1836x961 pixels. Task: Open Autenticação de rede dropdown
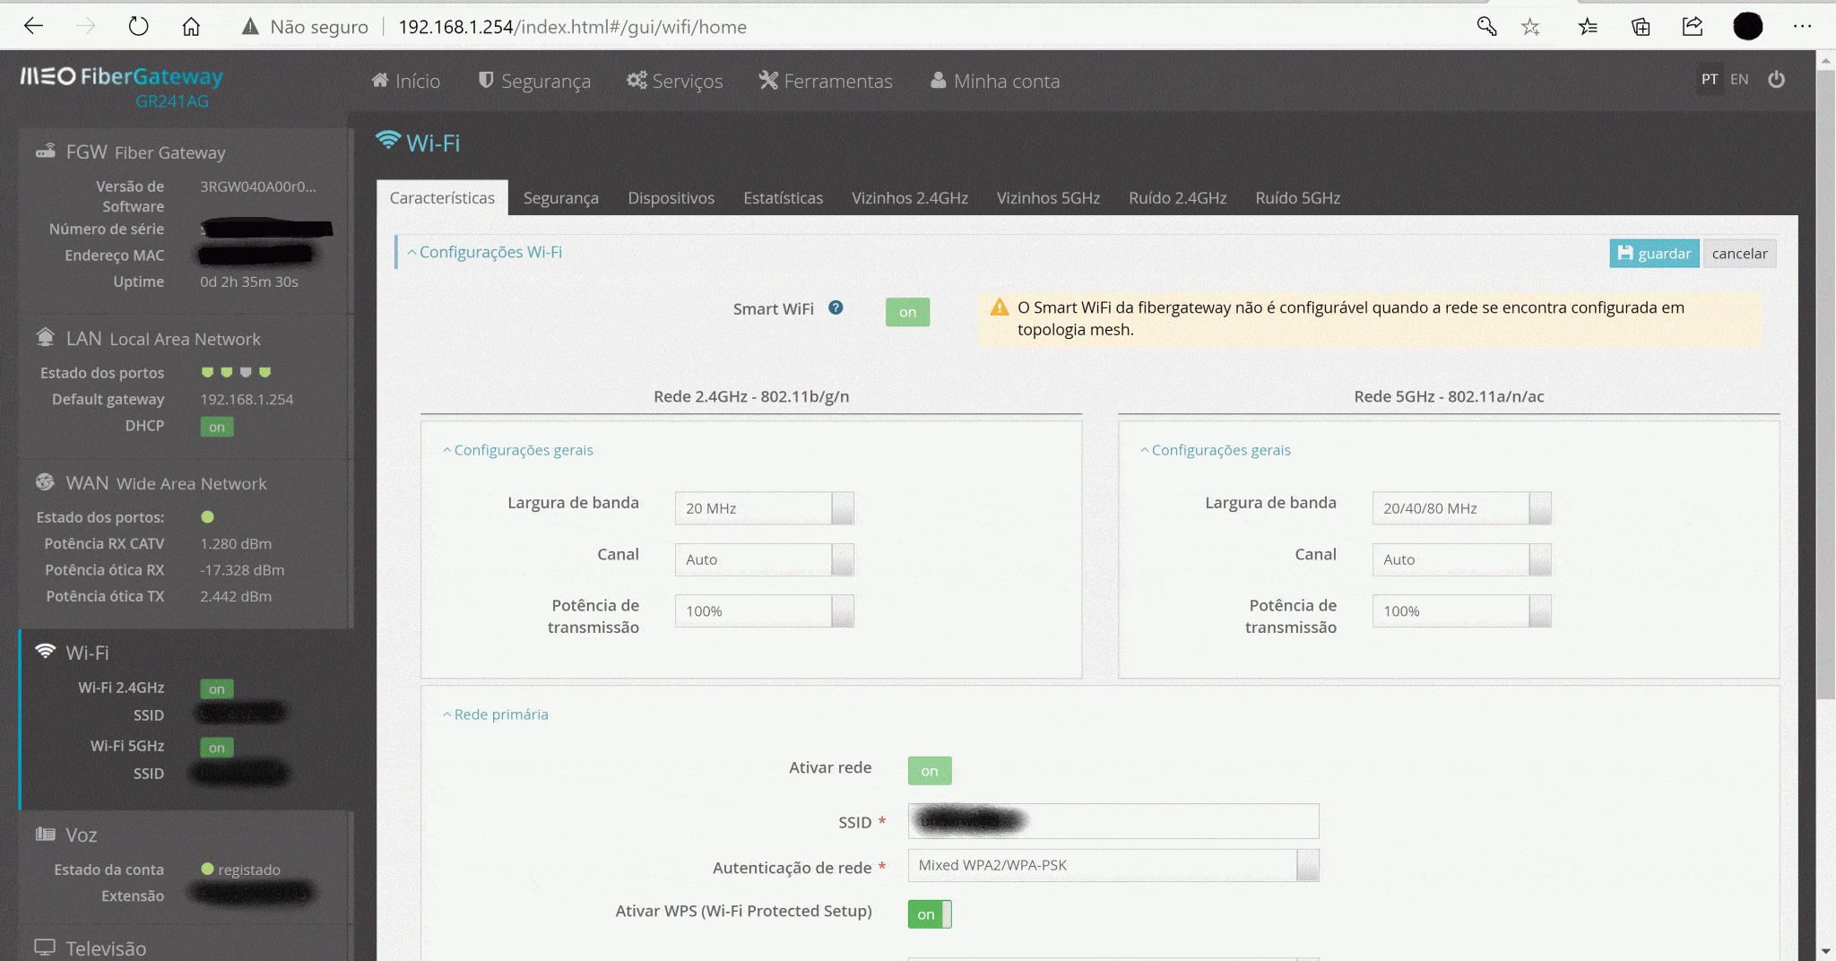(1113, 865)
